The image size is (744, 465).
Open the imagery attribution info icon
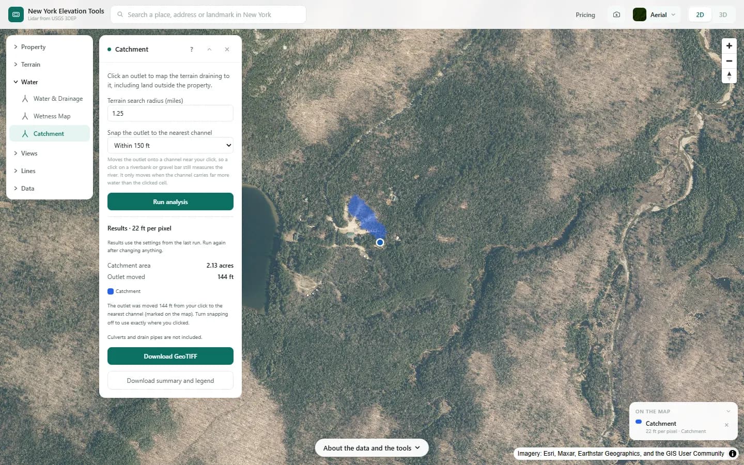[733, 454]
